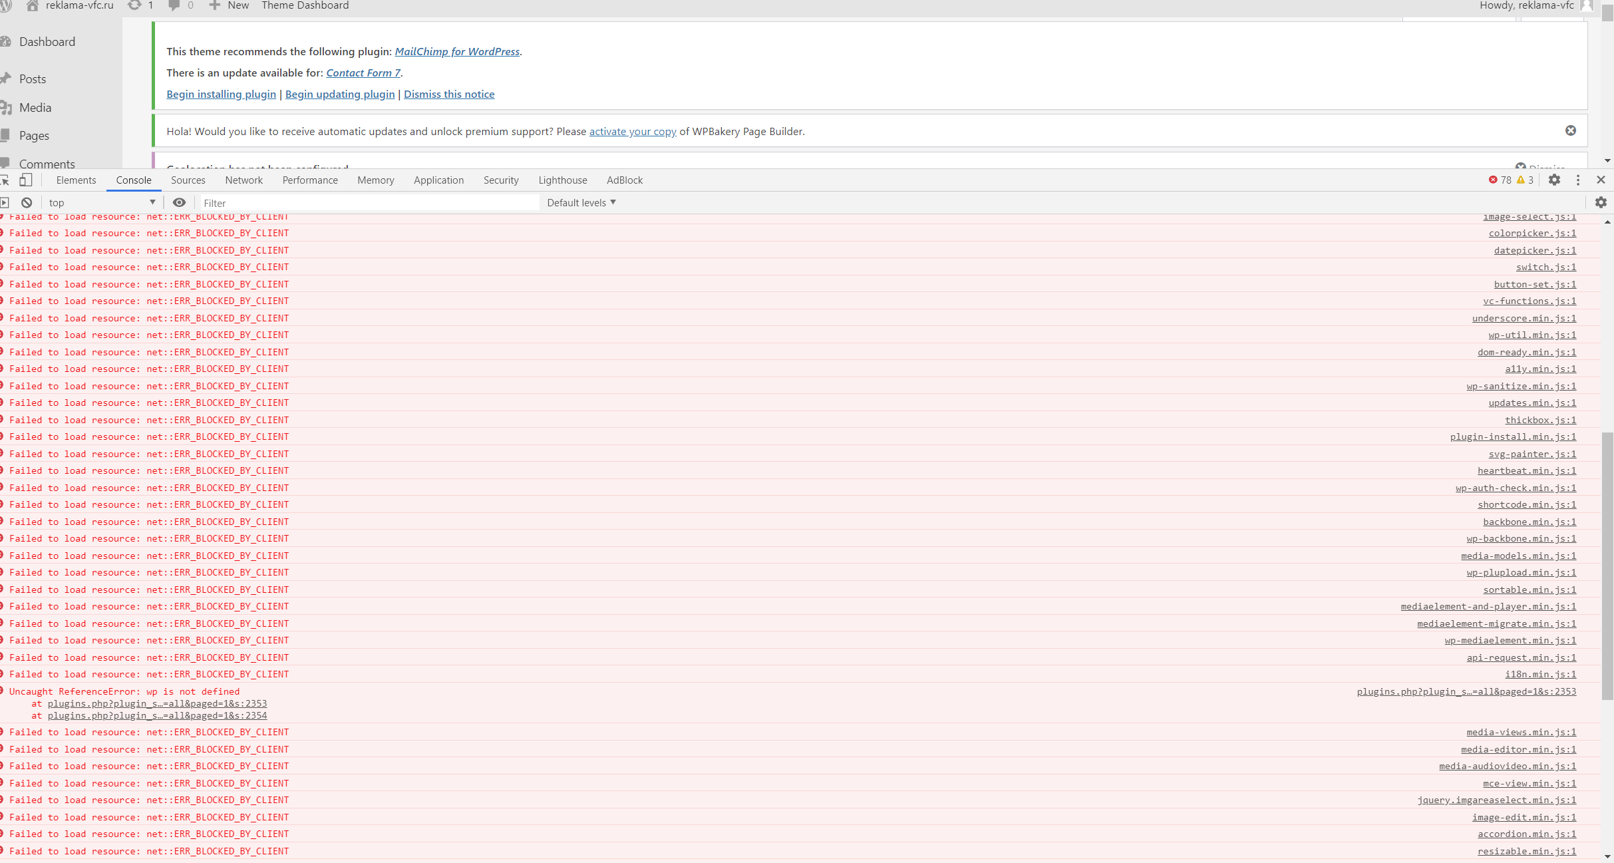Show console sidebar panel icon
1614x863 pixels.
[5, 203]
